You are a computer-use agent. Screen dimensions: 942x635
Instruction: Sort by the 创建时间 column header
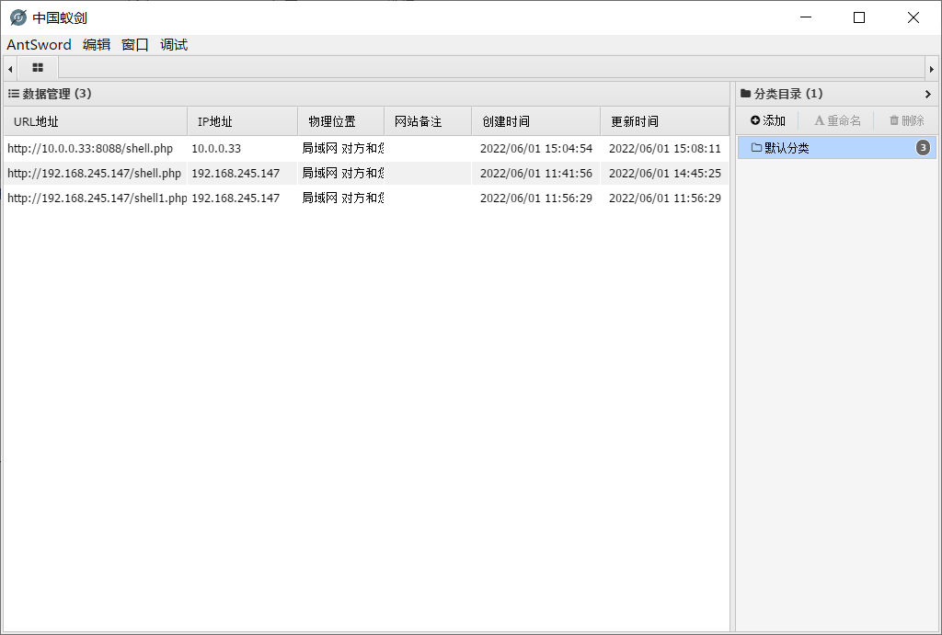tap(536, 121)
